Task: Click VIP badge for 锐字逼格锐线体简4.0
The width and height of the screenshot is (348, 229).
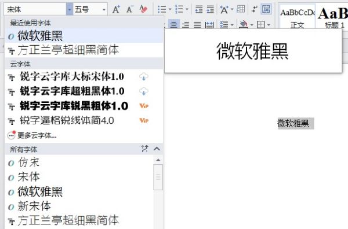Action: 144,120
